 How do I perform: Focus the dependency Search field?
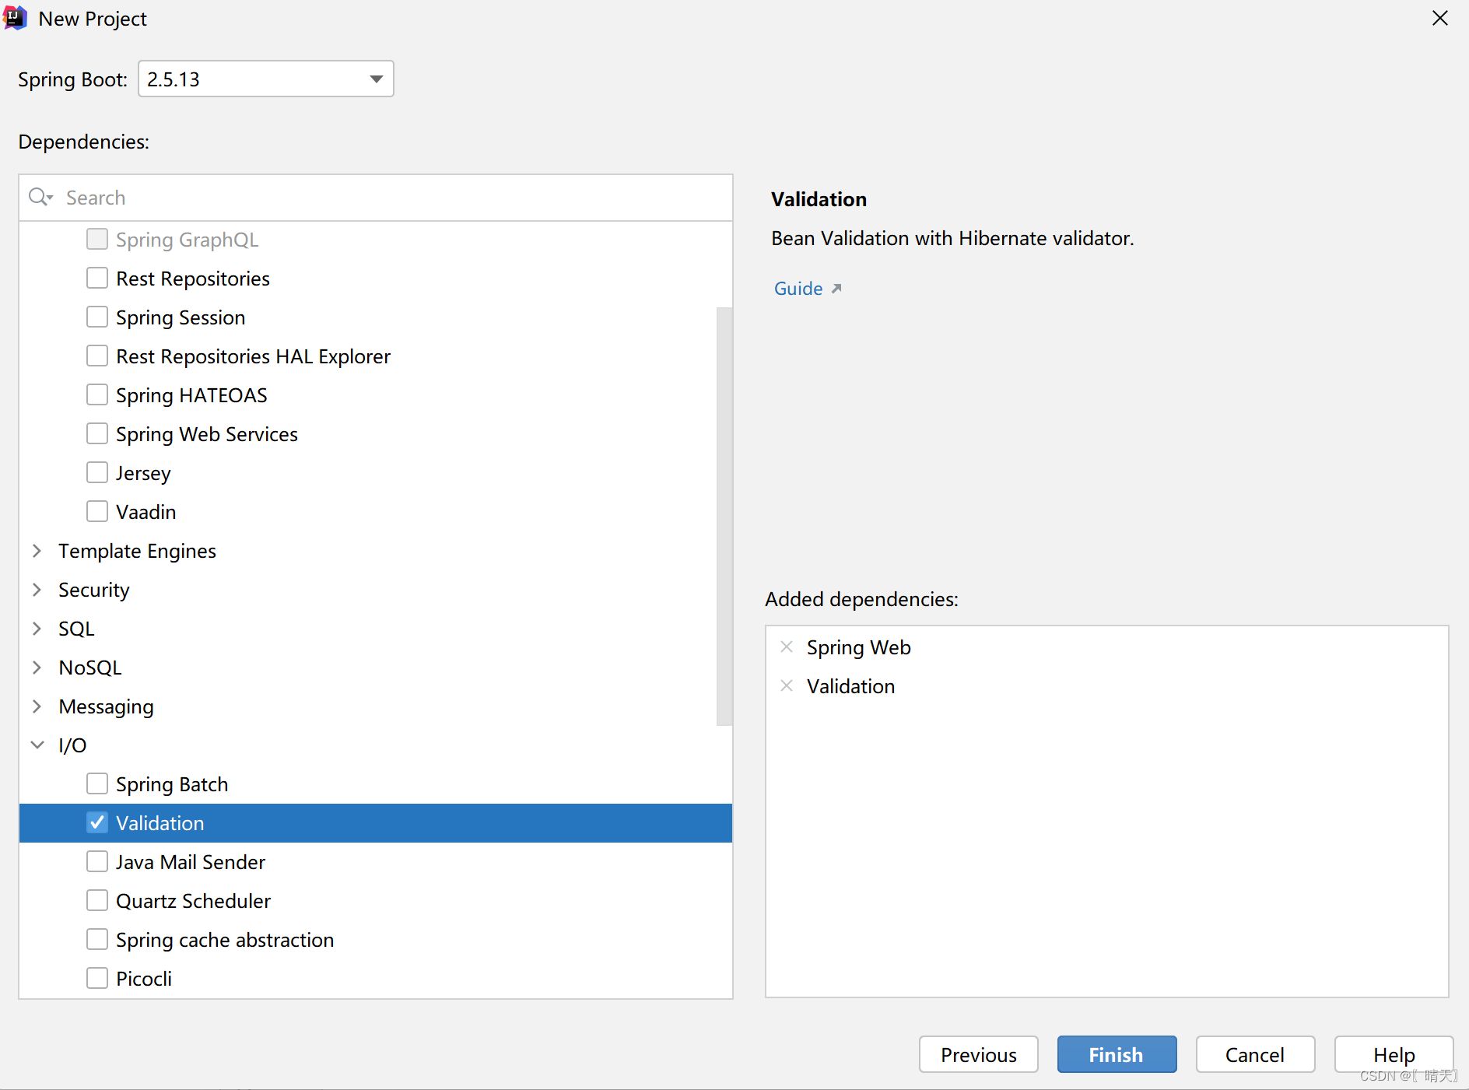(375, 198)
